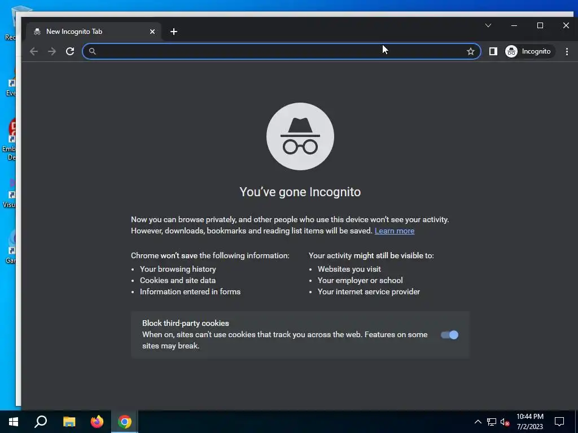Screen dimensions: 578x433
Task: Click the "You've gone Incognito" heading
Action: point(300,192)
